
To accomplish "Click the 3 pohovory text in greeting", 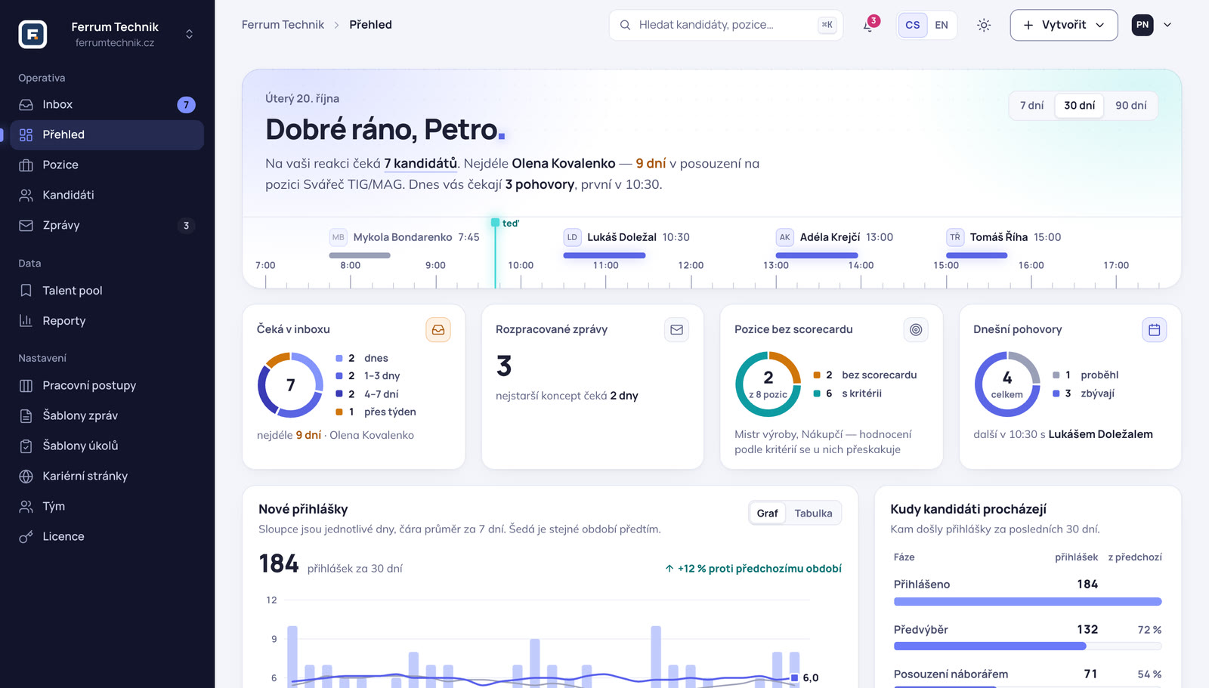I will pyautogui.click(x=540, y=184).
